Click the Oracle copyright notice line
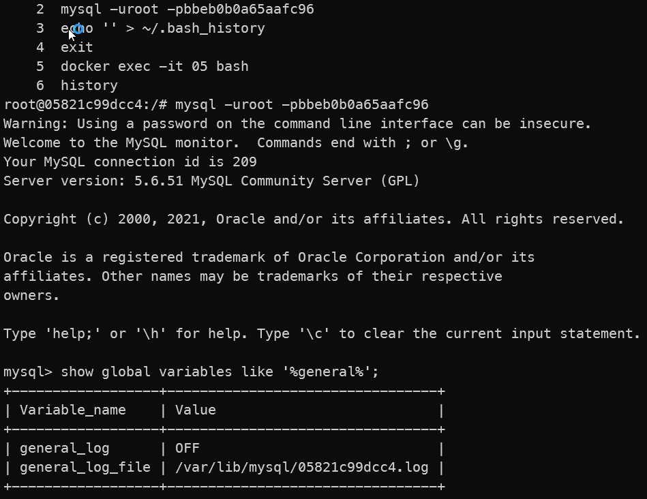Image resolution: width=647 pixels, height=499 pixels. 314,219
